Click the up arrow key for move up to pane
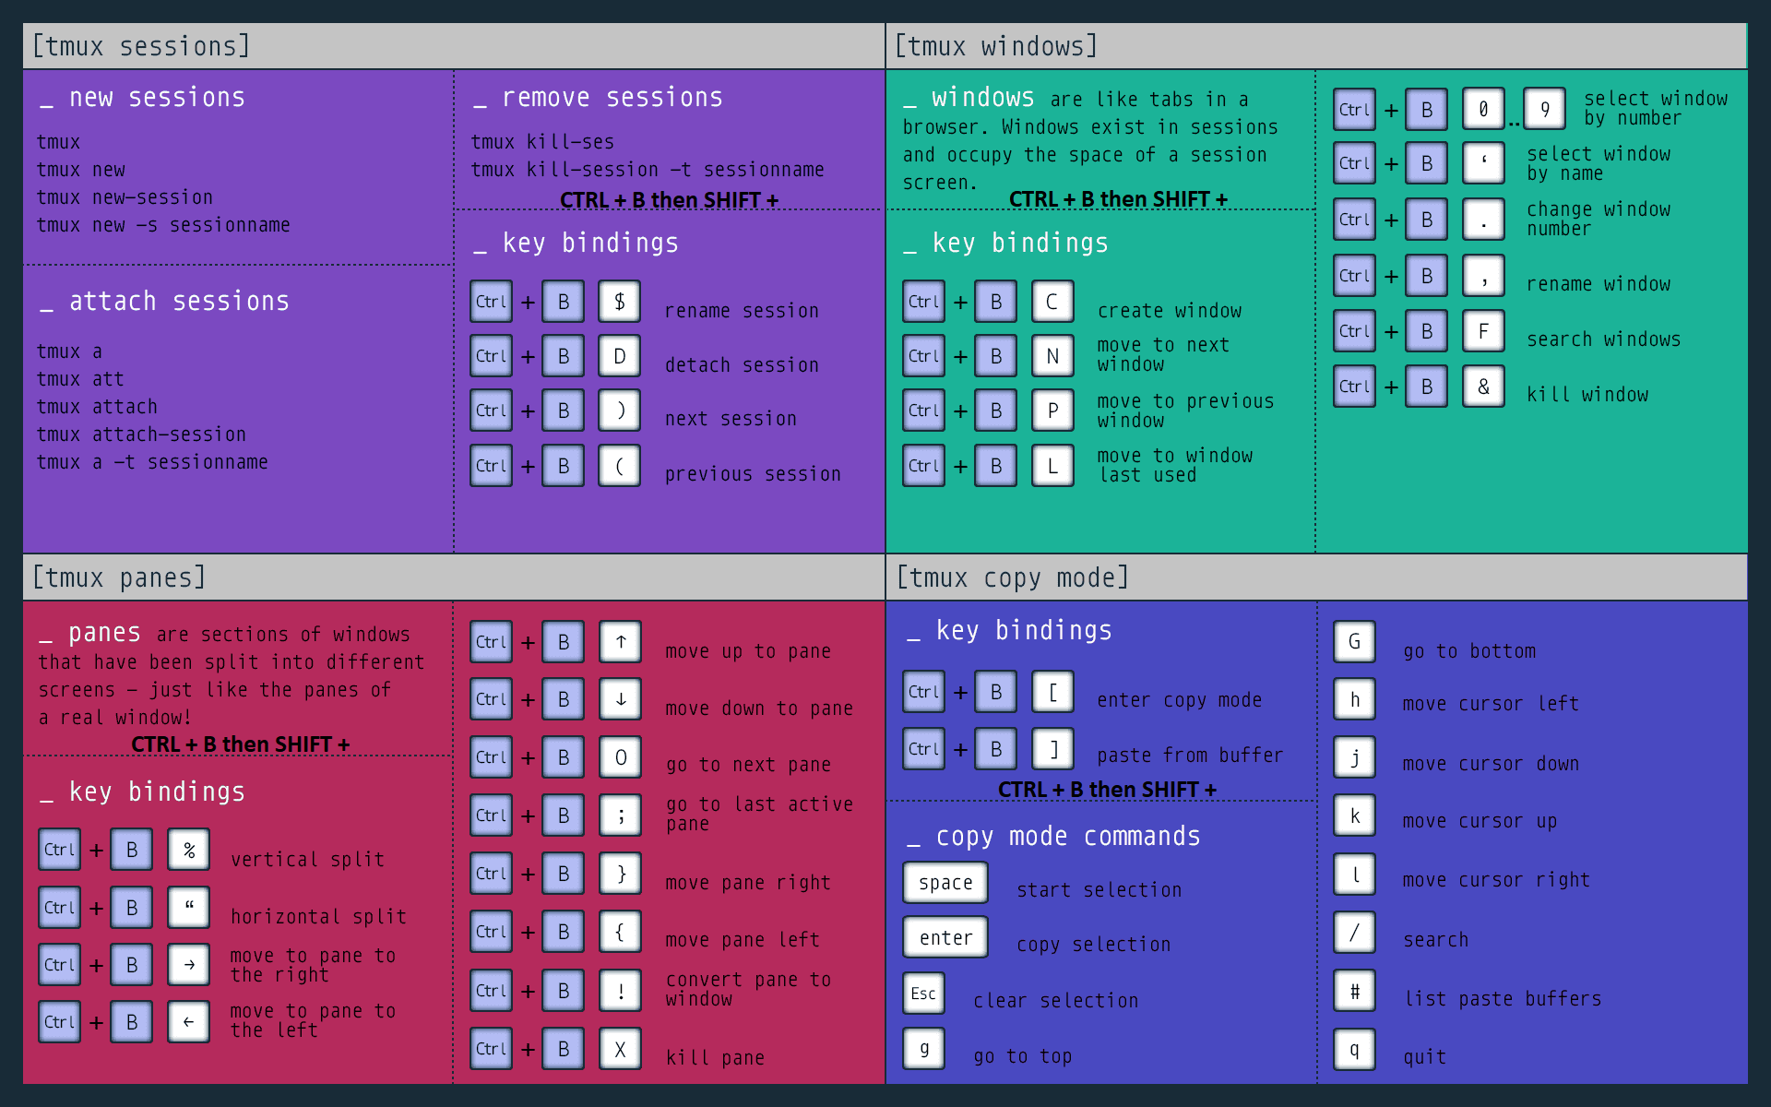 [x=621, y=642]
